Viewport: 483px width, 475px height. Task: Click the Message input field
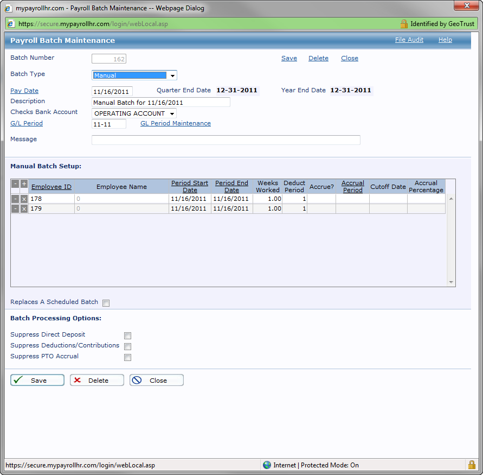pyautogui.click(x=226, y=140)
